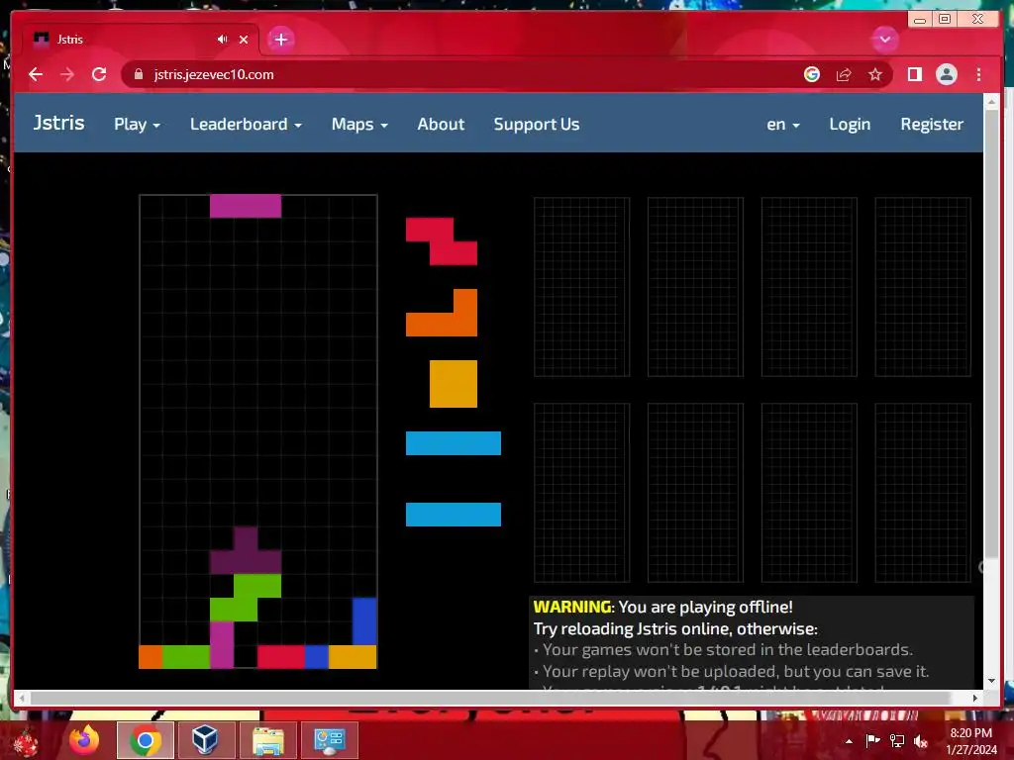This screenshot has width=1014, height=760.
Task: Click the orange L piece in next queue
Action: click(442, 313)
